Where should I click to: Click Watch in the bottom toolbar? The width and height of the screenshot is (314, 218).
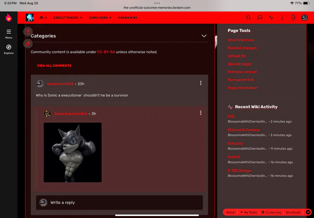231,212
